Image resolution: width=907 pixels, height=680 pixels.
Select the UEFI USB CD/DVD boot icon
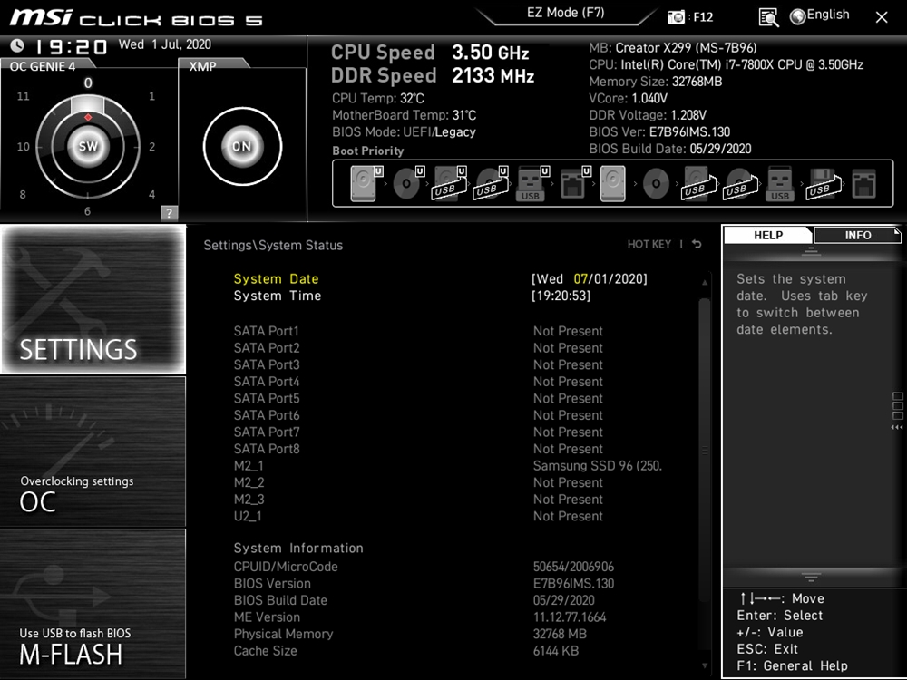point(491,183)
